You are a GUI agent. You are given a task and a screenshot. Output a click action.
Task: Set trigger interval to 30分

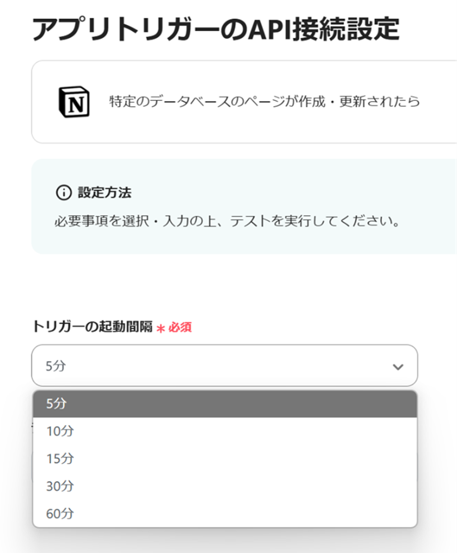pyautogui.click(x=60, y=486)
